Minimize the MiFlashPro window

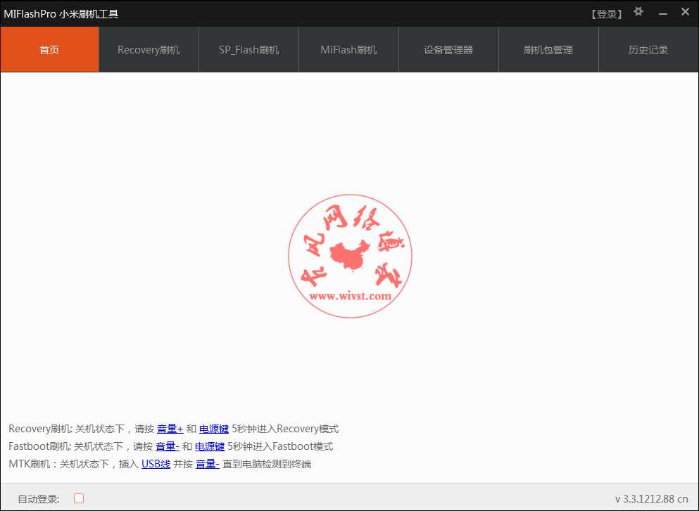point(663,13)
